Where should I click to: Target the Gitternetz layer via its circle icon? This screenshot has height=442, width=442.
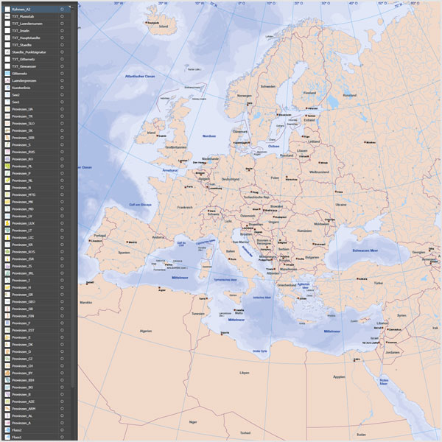(62, 73)
